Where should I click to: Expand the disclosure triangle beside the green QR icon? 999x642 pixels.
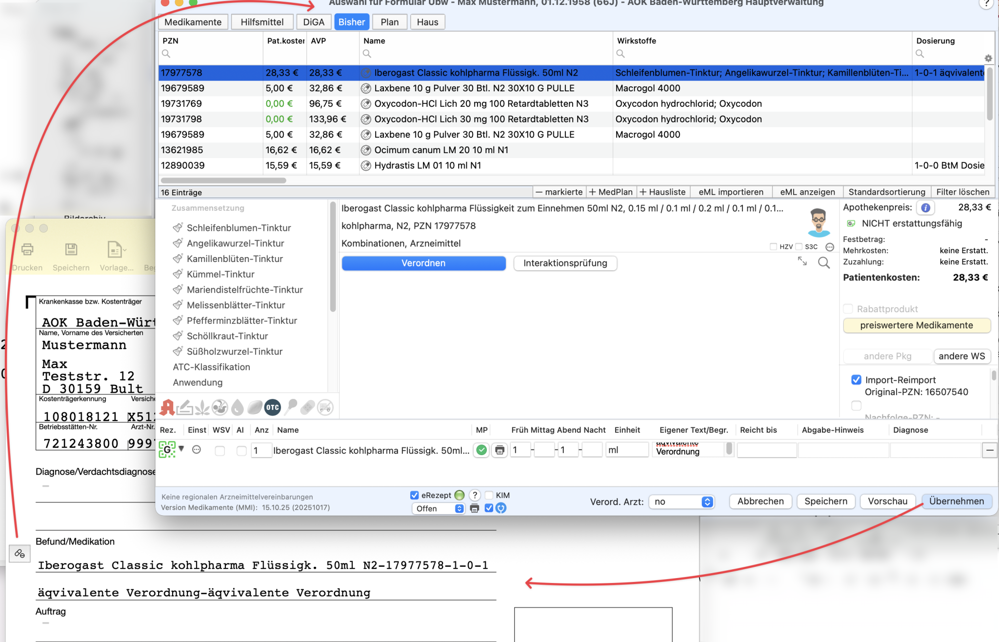pyautogui.click(x=181, y=449)
